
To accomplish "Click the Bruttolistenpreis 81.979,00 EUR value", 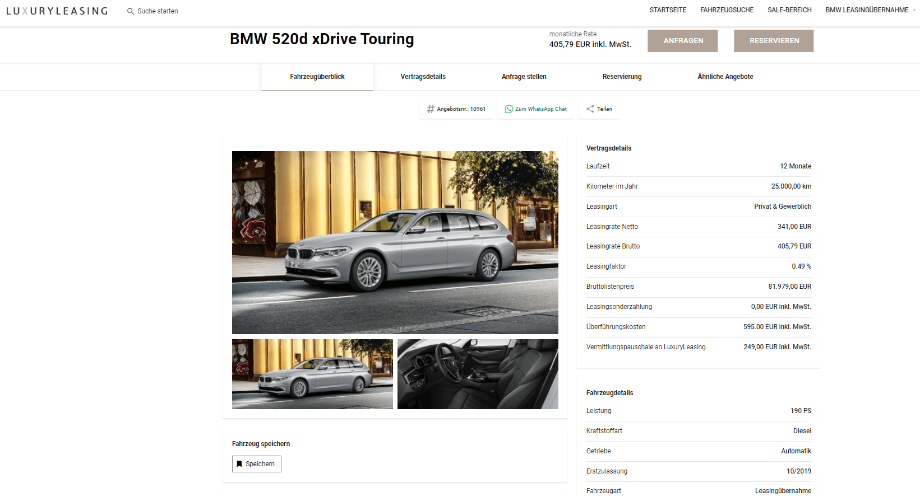I will click(790, 287).
